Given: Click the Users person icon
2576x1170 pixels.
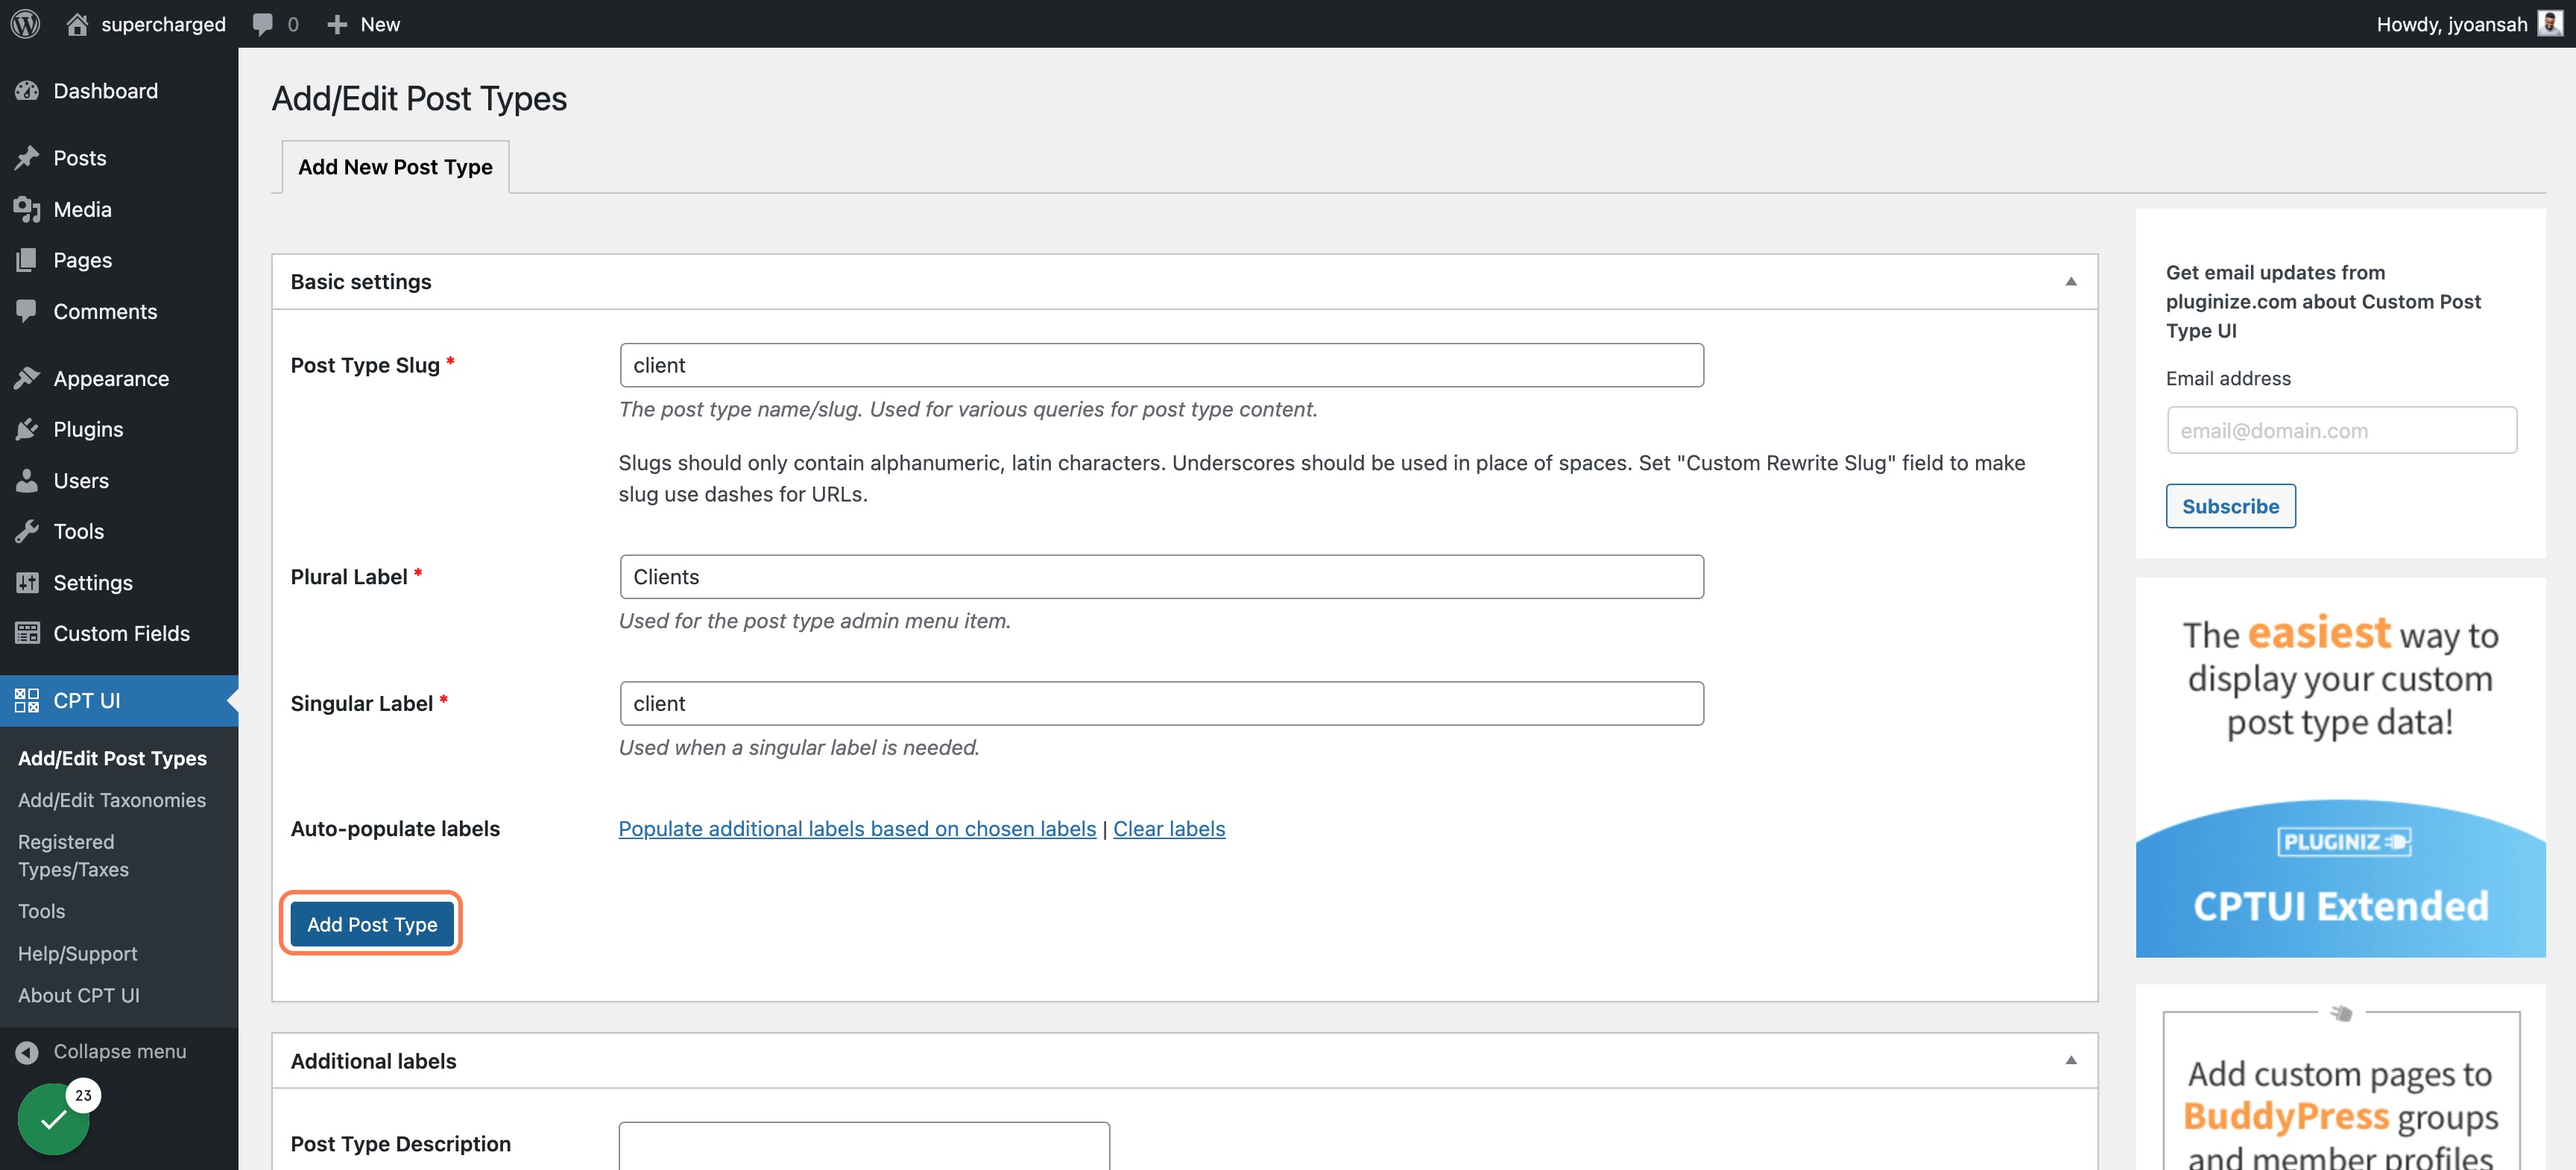Looking at the screenshot, I should point(27,480).
